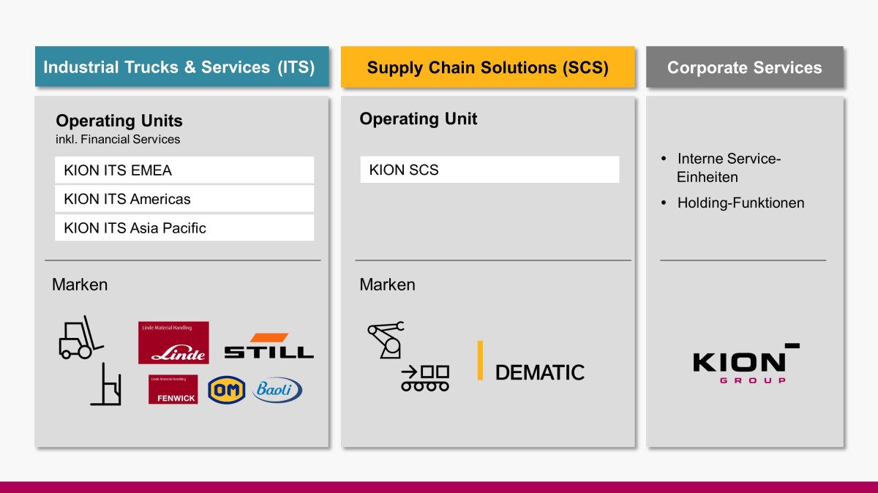Click the STILL brand logo
Image resolution: width=878 pixels, height=493 pixels.
(269, 346)
